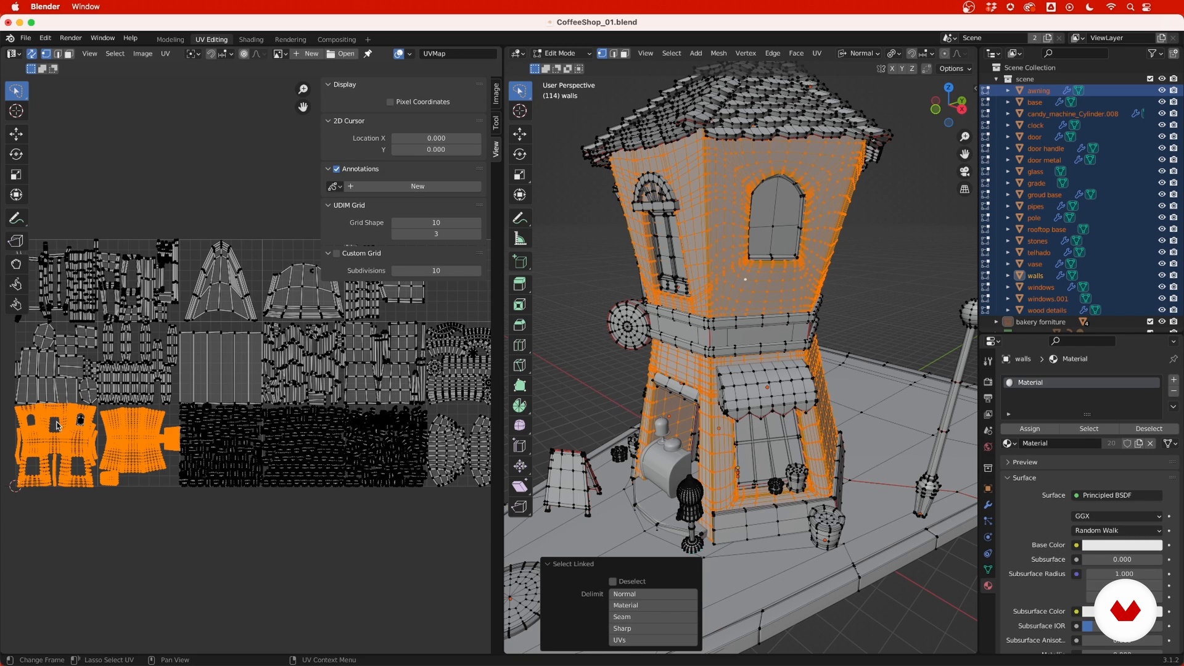Image resolution: width=1184 pixels, height=666 pixels.
Task: Select the Measure tool in 3D viewport
Action: (520, 239)
